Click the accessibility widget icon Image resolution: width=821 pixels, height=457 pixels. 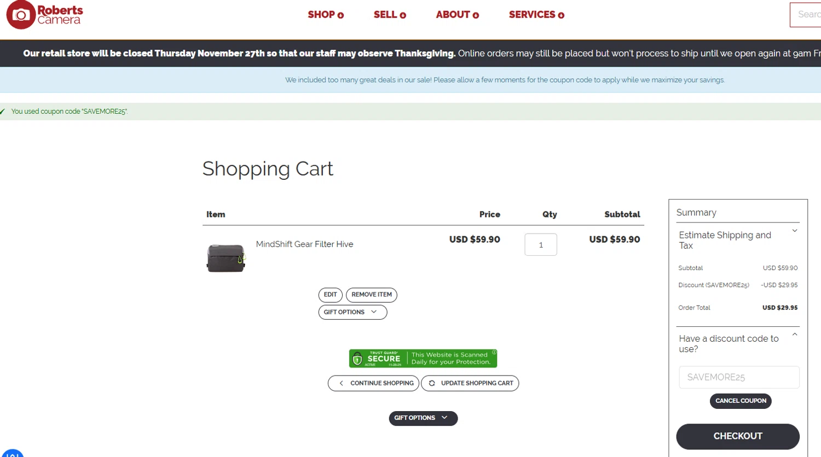pos(12,453)
